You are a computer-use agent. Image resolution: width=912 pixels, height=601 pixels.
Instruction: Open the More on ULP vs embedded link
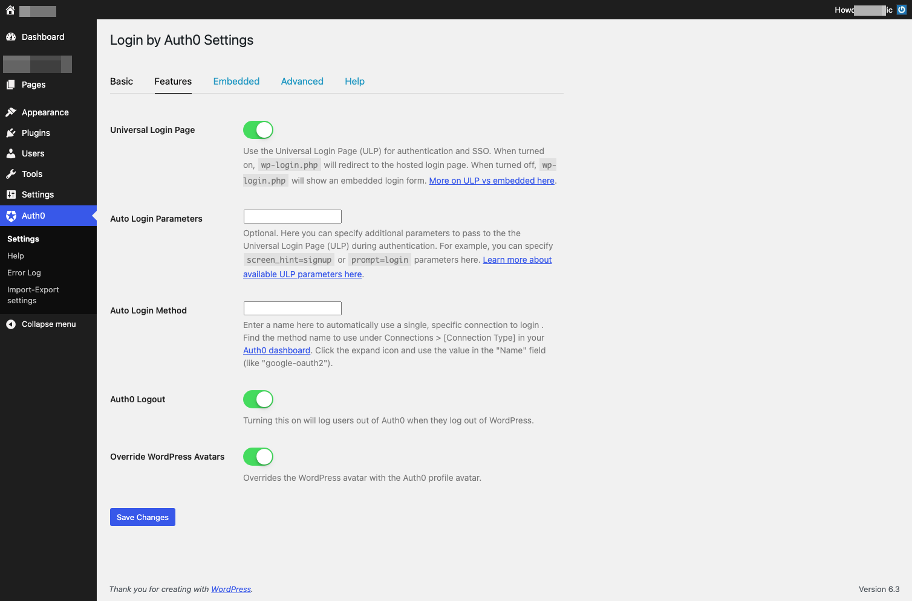492,181
